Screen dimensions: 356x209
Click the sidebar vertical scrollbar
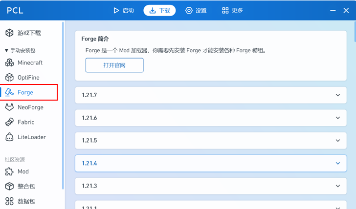[x=63, y=105]
